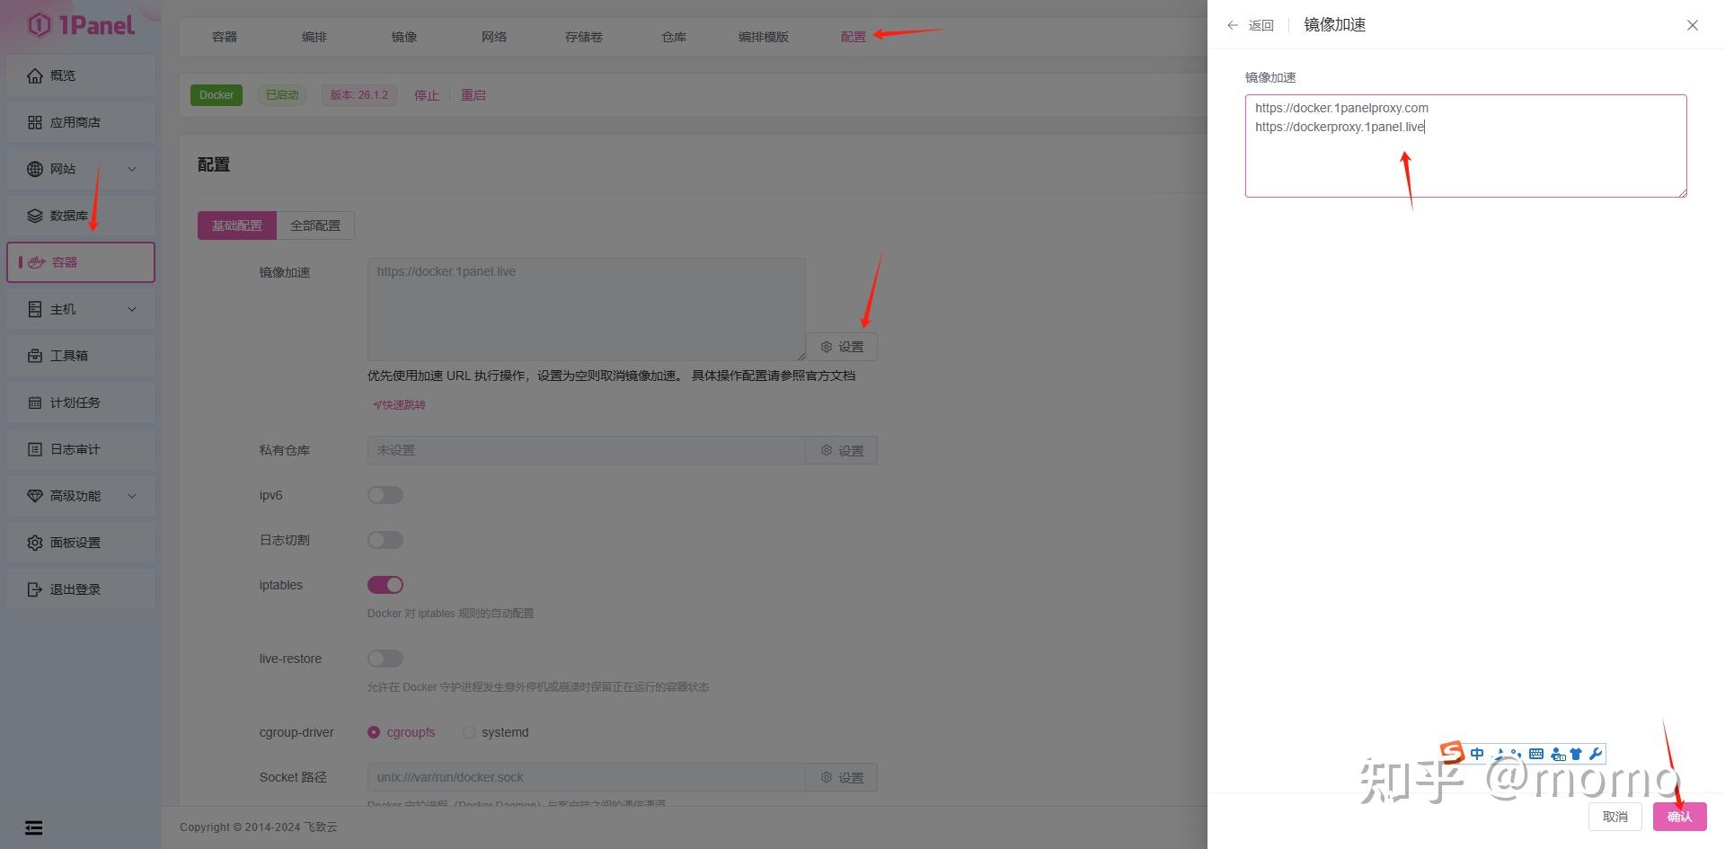Expand the 高级功能 sidebar menu
This screenshot has height=849, width=1725.
pyautogui.click(x=80, y=495)
